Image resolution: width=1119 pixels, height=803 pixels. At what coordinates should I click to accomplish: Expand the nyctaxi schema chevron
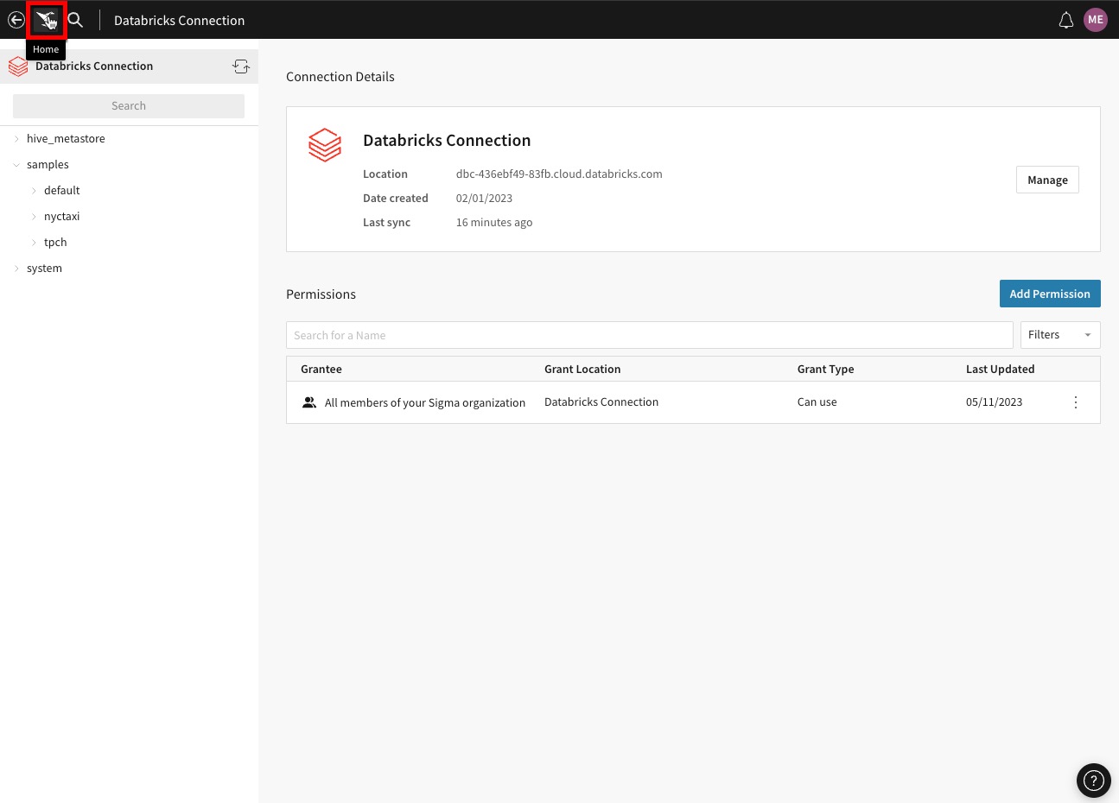click(x=34, y=217)
